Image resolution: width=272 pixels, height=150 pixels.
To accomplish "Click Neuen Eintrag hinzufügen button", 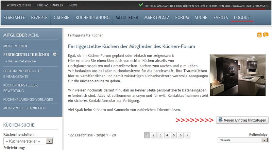I will 242,120.
